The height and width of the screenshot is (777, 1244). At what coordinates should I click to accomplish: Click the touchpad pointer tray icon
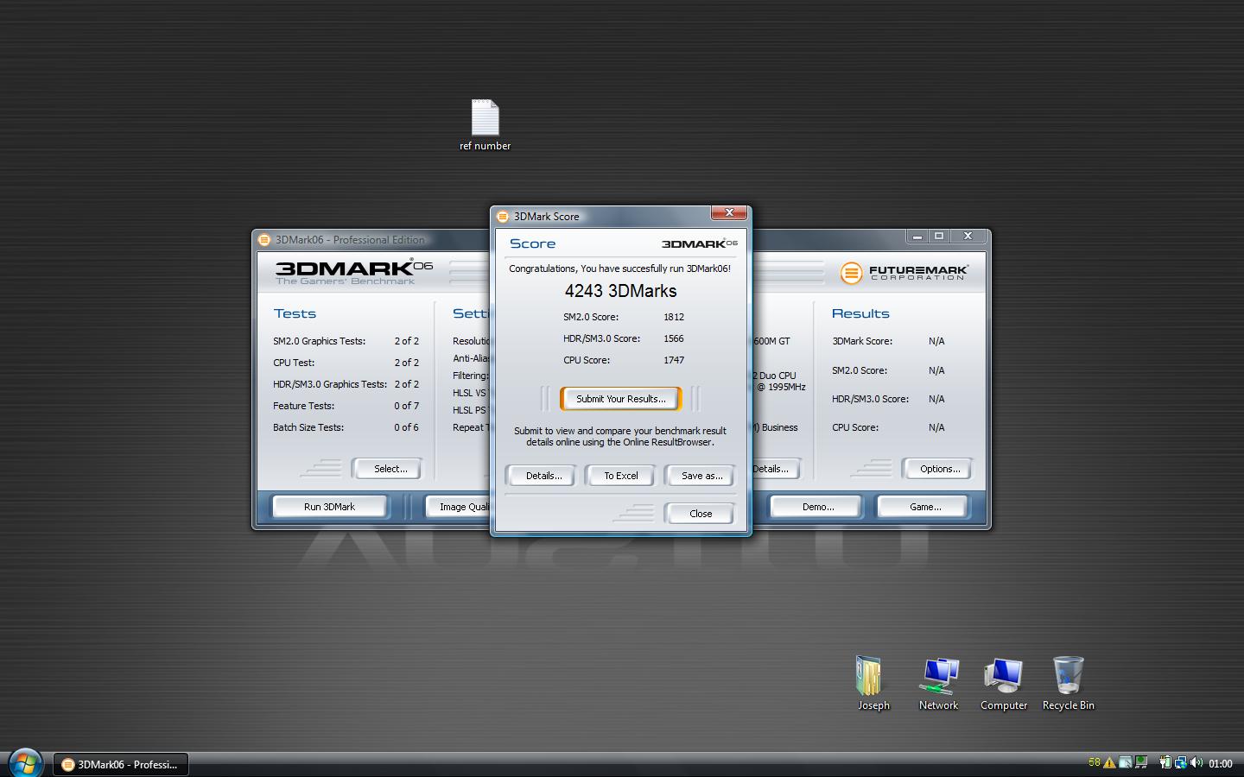1126,763
